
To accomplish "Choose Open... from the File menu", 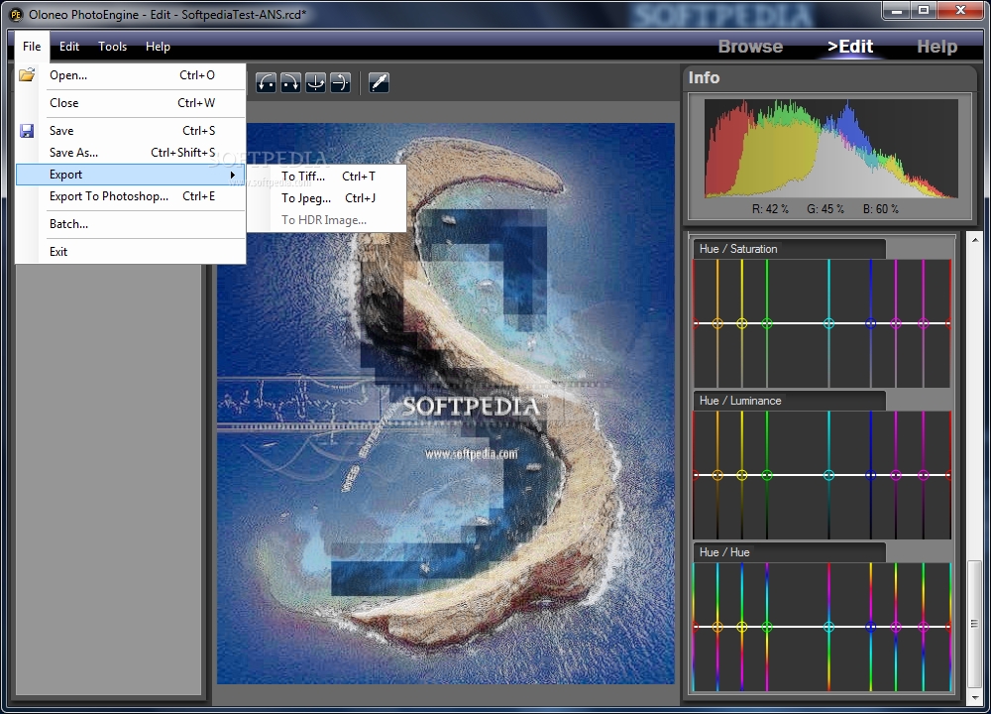I will (x=130, y=75).
